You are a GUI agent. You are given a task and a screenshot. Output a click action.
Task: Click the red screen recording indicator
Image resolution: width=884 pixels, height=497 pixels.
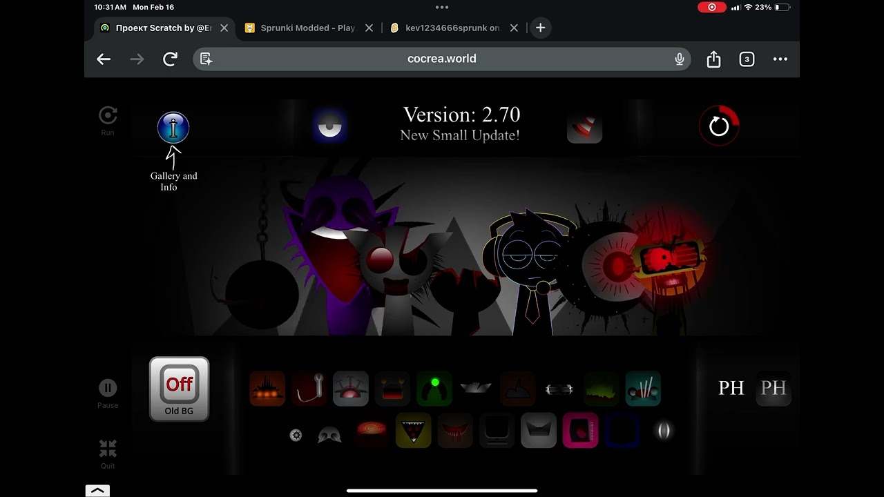(x=712, y=7)
